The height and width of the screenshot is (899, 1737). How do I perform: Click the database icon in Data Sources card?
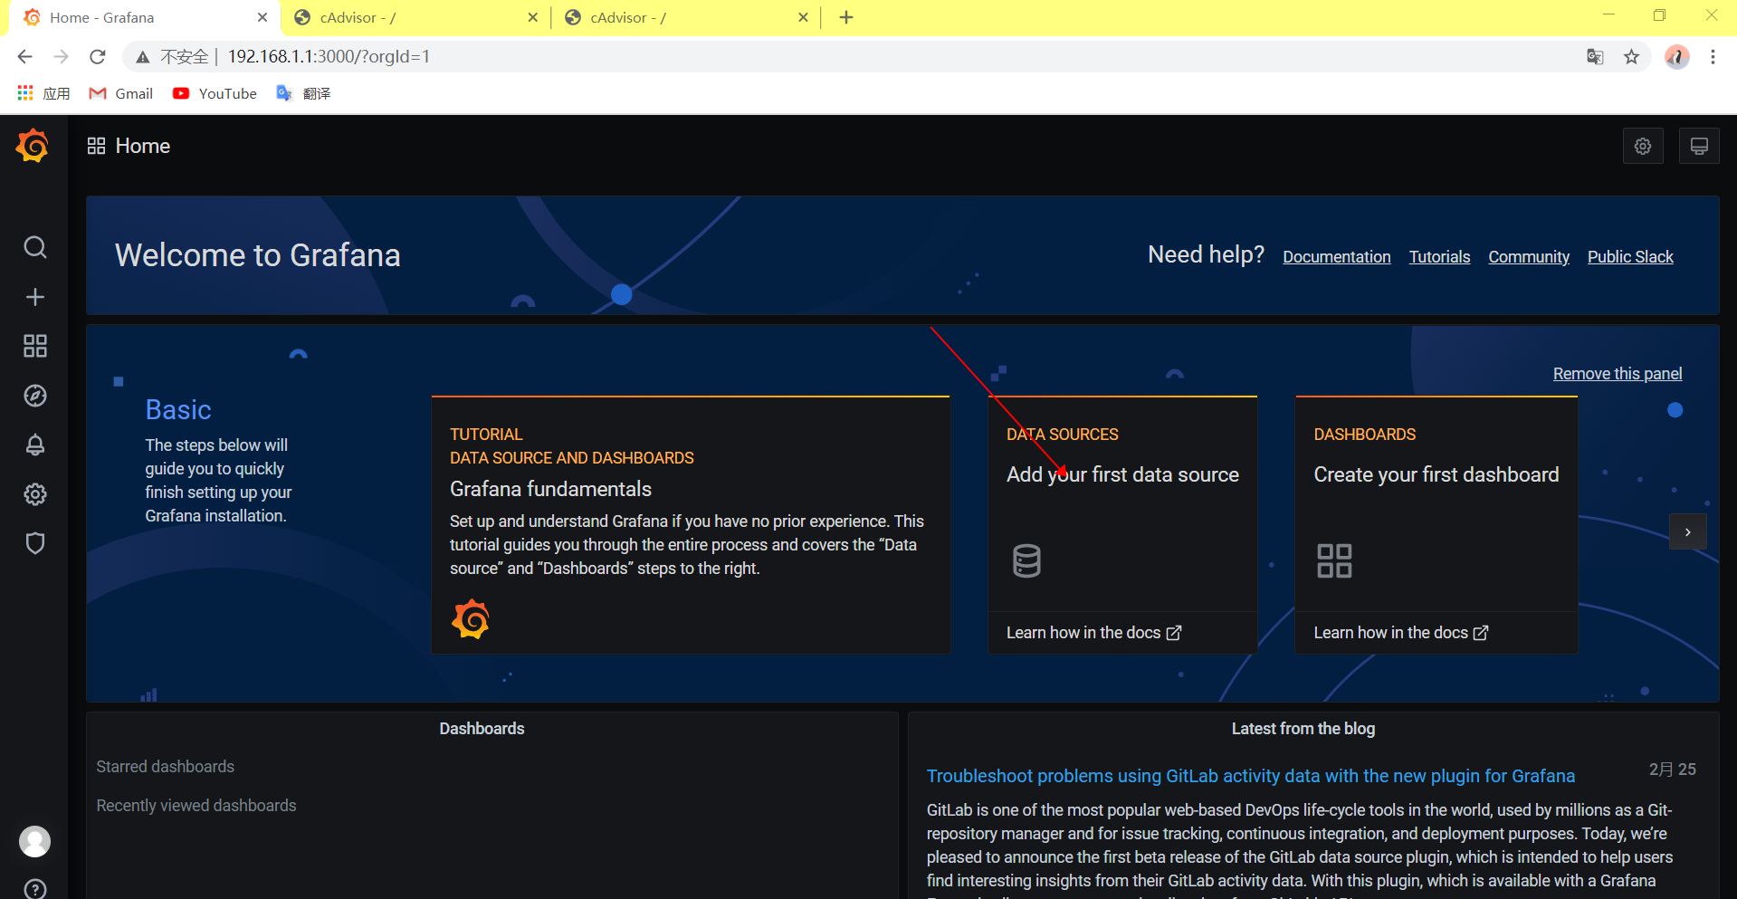tap(1026, 560)
